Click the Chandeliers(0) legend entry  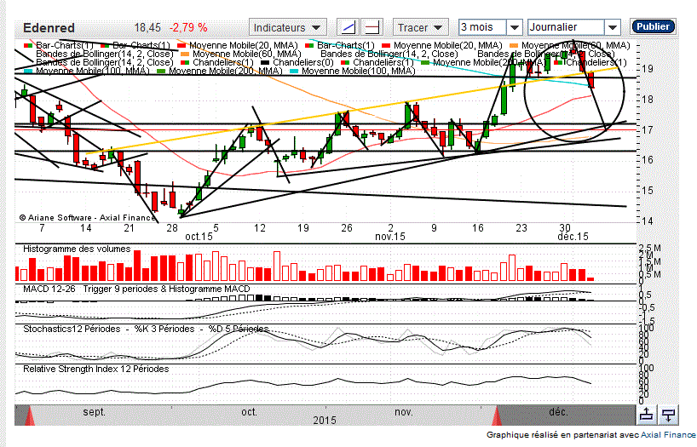pyautogui.click(x=298, y=62)
